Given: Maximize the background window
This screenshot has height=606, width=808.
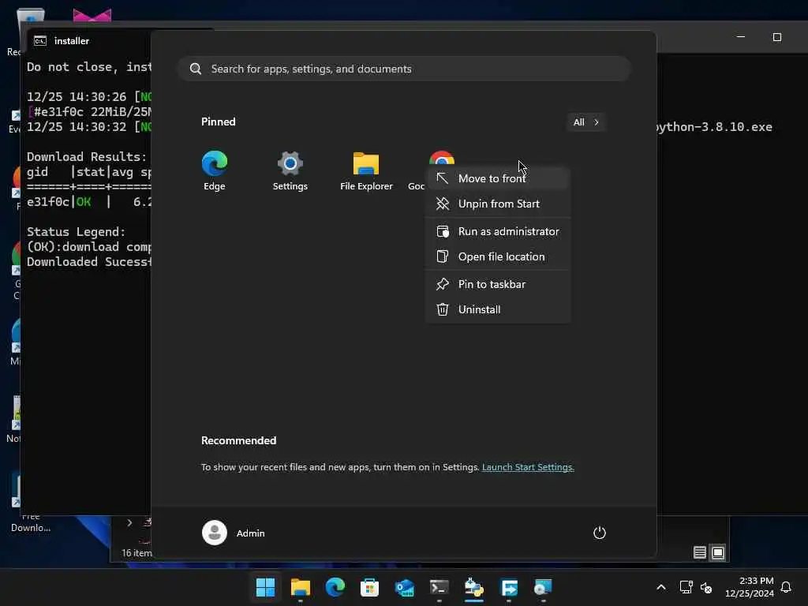Looking at the screenshot, I should 777,37.
